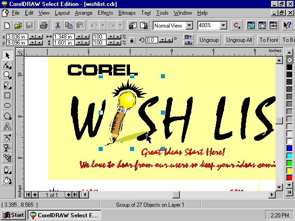Select the Polygon tool

7,116
